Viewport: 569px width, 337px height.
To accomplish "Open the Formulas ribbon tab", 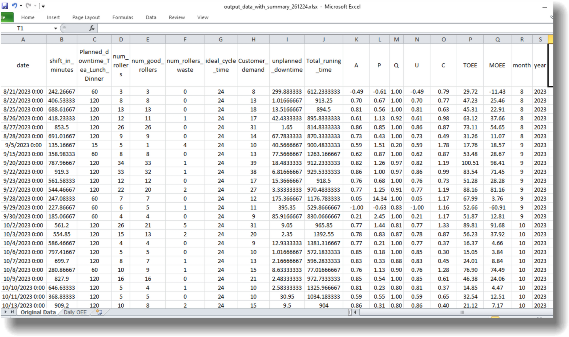I will pos(122,17).
